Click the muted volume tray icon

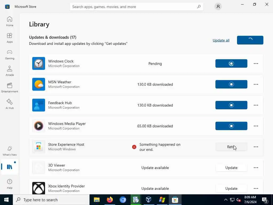(x=238, y=200)
